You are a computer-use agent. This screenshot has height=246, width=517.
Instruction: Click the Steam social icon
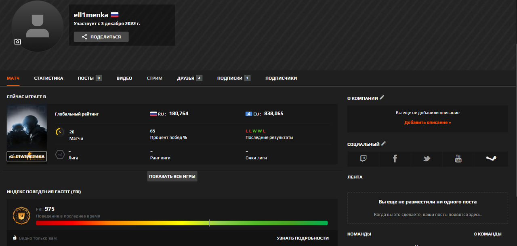[491, 159]
